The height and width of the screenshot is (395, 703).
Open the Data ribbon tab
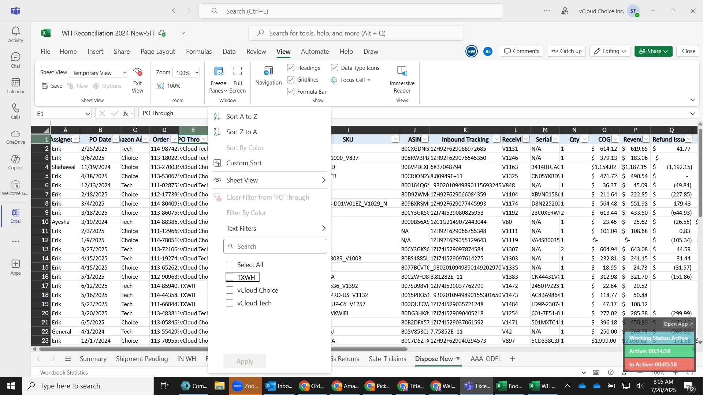[x=229, y=52]
